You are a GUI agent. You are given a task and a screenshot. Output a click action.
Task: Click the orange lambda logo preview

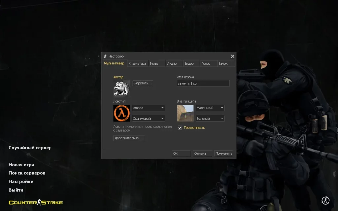121,113
